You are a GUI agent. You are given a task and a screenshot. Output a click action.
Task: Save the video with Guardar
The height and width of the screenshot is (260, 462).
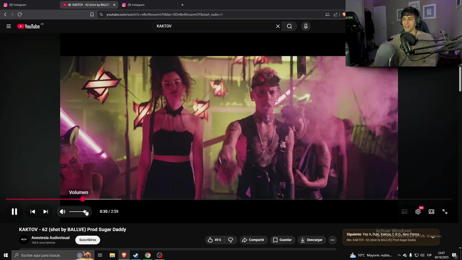click(282, 240)
